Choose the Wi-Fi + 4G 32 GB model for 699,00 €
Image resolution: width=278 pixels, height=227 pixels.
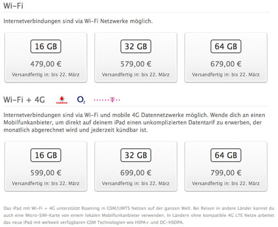click(136, 166)
